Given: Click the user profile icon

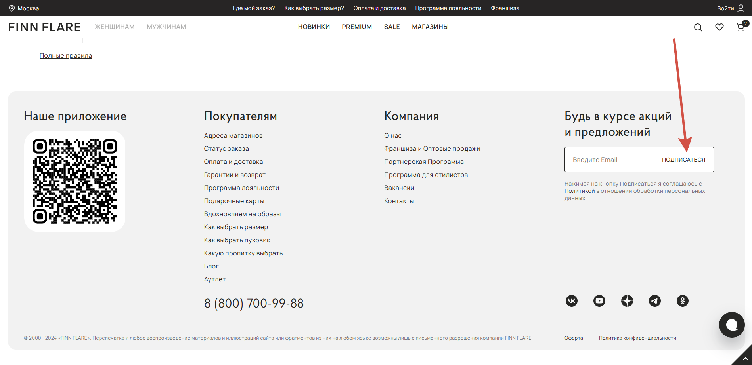Looking at the screenshot, I should 741,8.
